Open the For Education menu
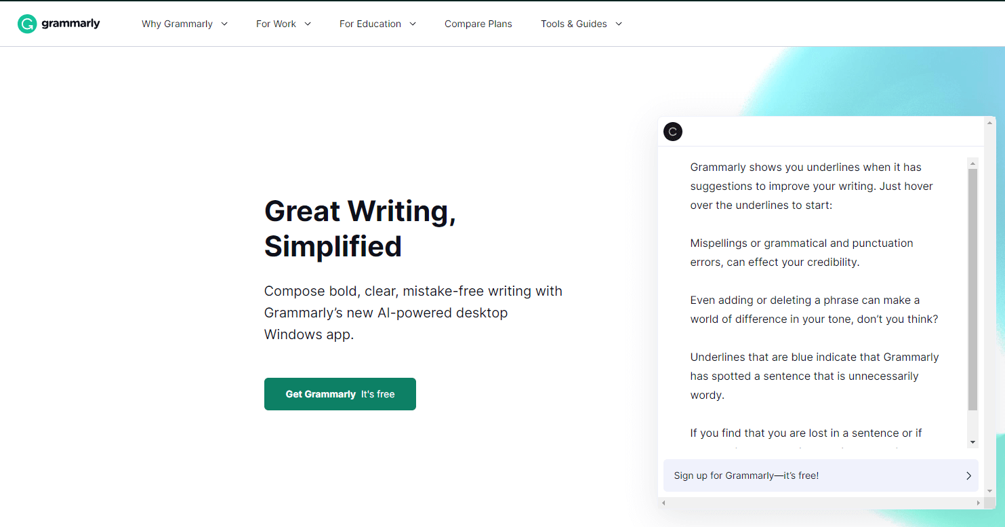The width and height of the screenshot is (1005, 527). (370, 24)
